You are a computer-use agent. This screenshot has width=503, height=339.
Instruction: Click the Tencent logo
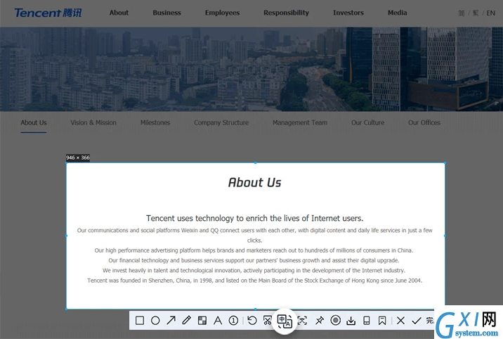[x=48, y=13]
